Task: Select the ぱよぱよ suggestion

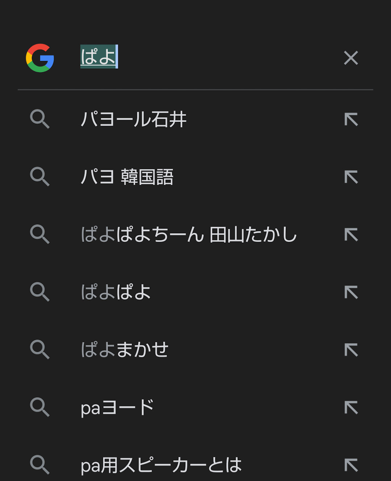Action: [116, 292]
